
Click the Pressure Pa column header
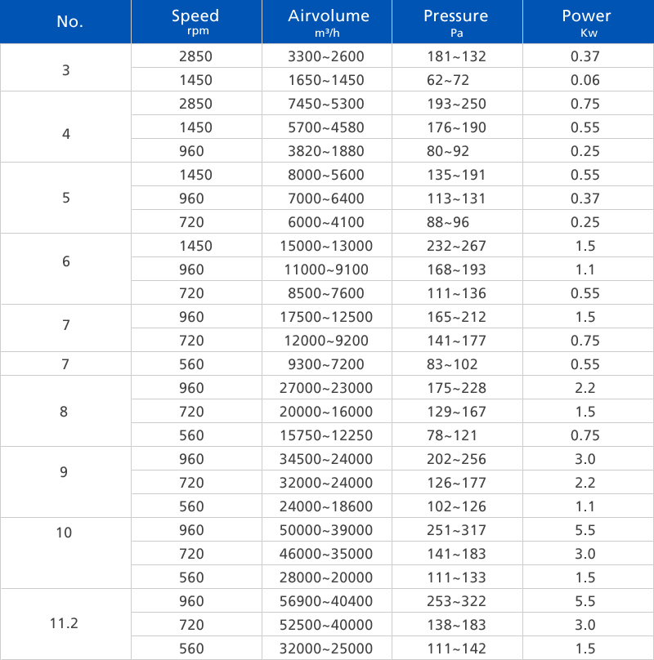pyautogui.click(x=456, y=21)
